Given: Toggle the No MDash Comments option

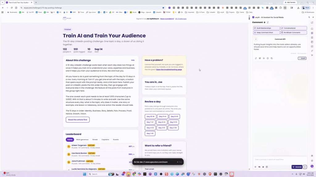Looking at the screenshot, I should pyautogui.click(x=294, y=33).
